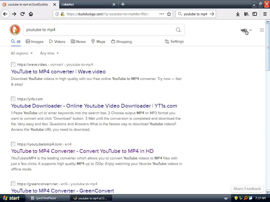Submit search with DuckDuckGo magnifier icon
Viewport: 270px width, 202px height.
tap(178, 30)
